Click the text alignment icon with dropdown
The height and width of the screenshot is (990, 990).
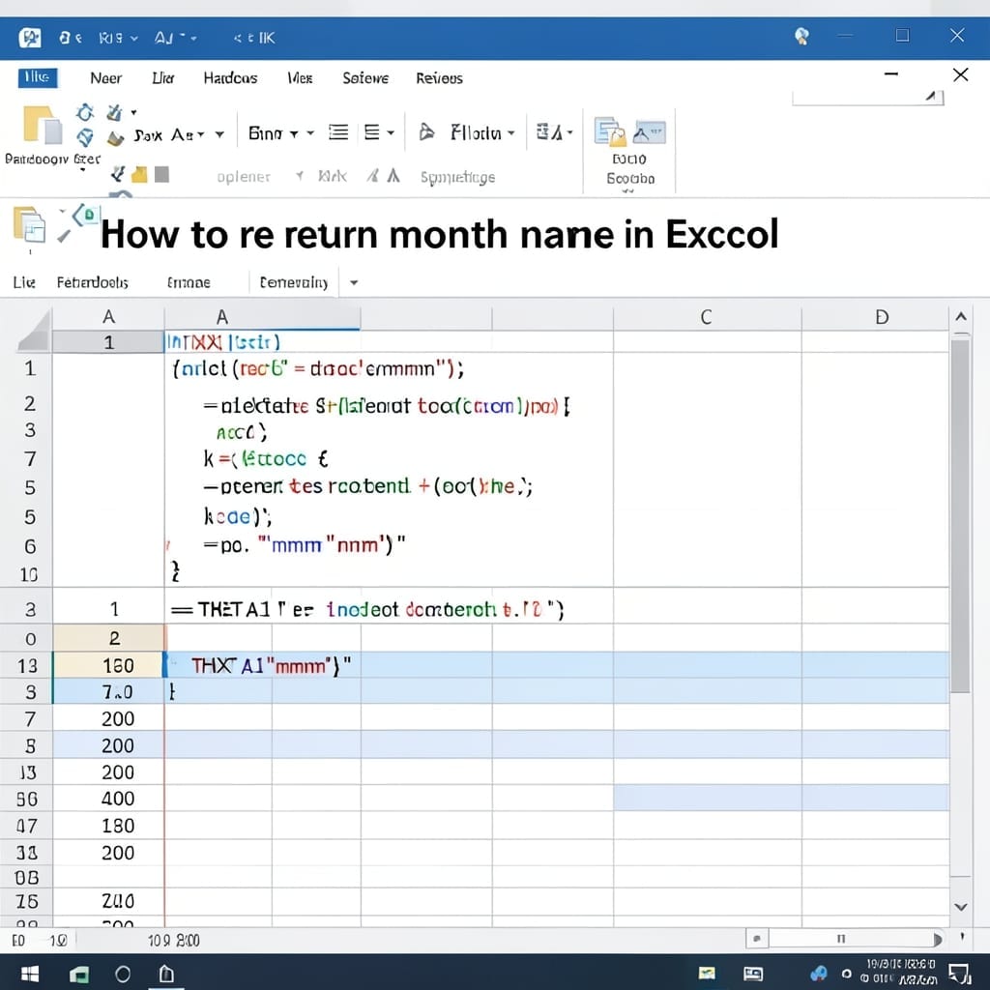click(372, 132)
